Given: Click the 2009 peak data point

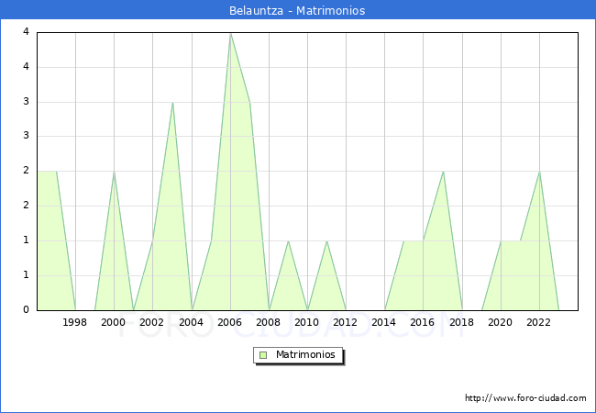Looking at the screenshot, I should 288,240.
